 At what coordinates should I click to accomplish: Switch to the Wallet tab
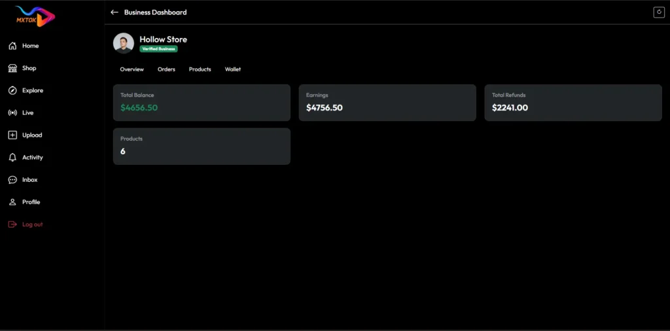[x=233, y=69]
